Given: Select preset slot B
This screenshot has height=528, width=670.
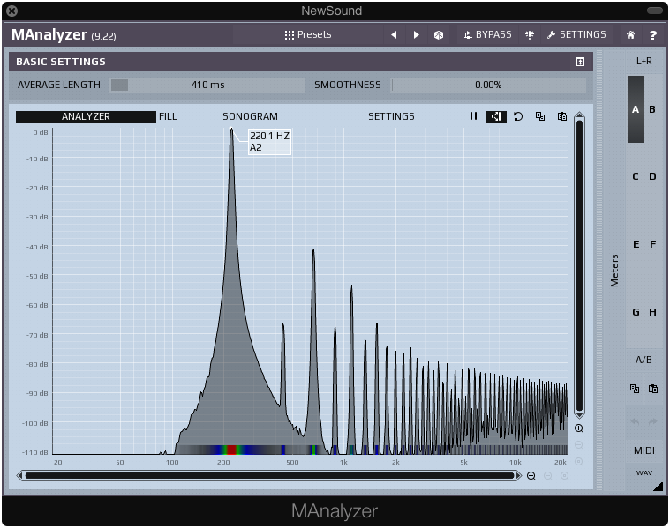Looking at the screenshot, I should 652,109.
